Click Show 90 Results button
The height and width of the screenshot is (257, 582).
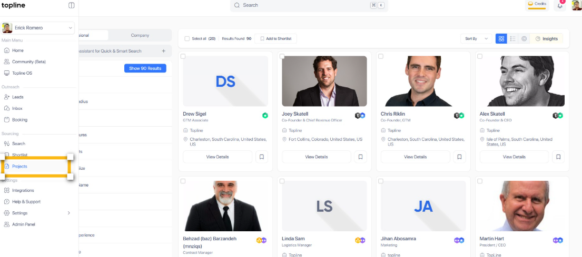click(145, 68)
